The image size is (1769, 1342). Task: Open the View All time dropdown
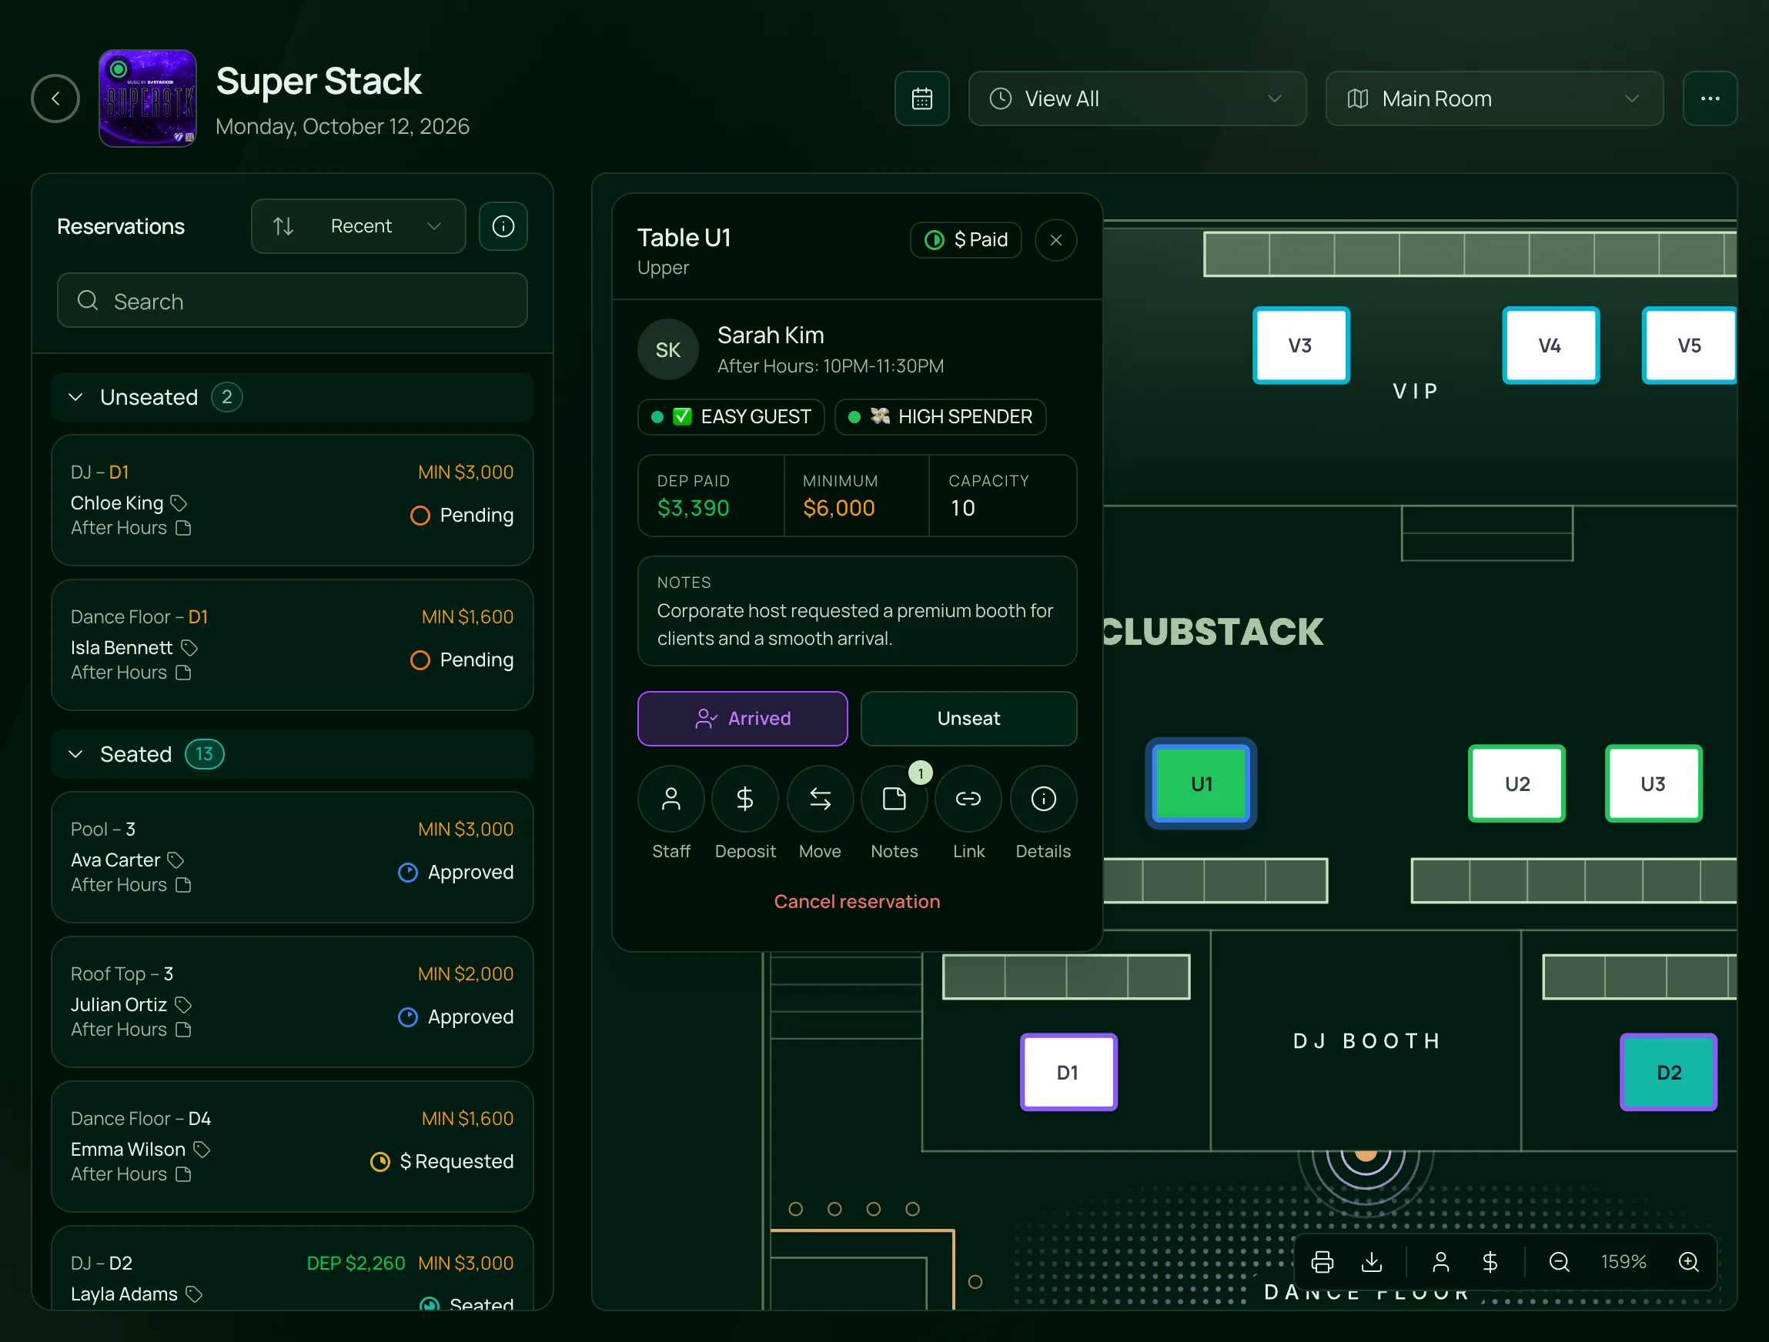(1137, 98)
